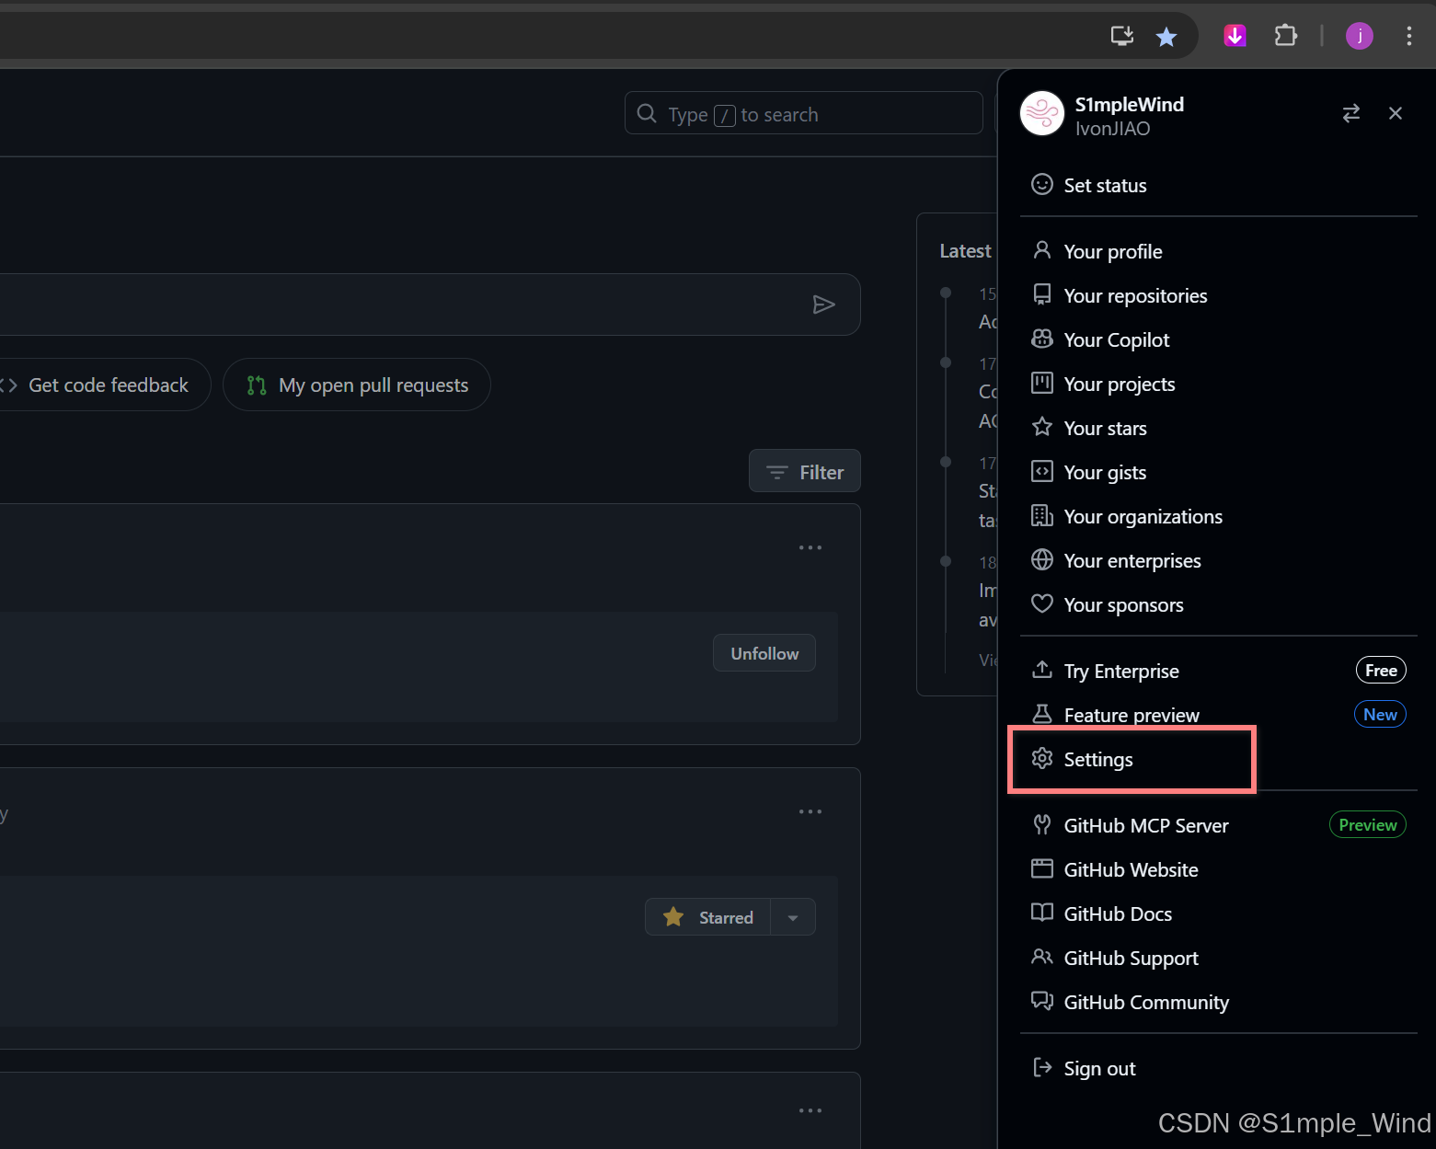The height and width of the screenshot is (1149, 1436).
Task: Click the bookmark star in address bar
Action: (1166, 37)
